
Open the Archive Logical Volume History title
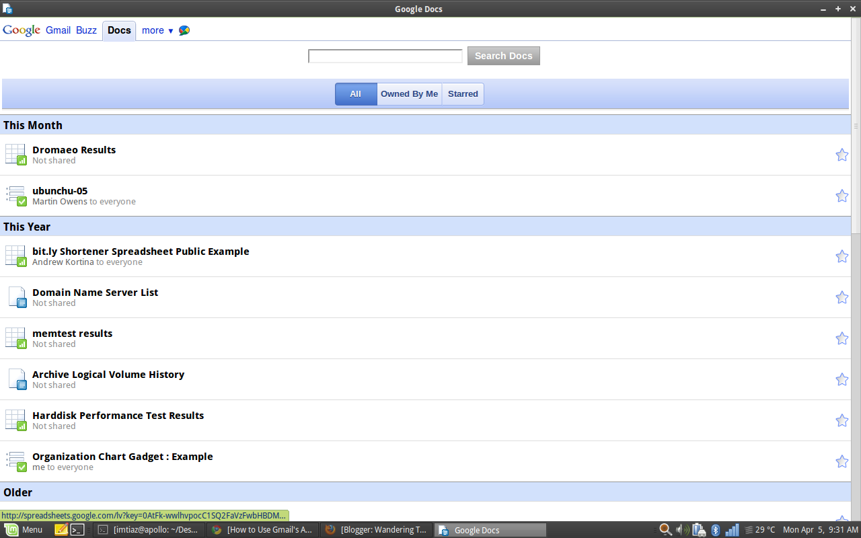[x=108, y=375]
